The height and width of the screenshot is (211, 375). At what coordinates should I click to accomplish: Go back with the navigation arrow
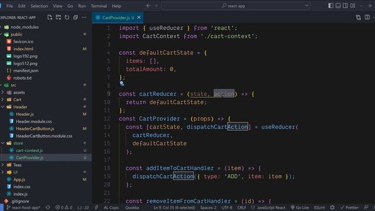coord(148,6)
